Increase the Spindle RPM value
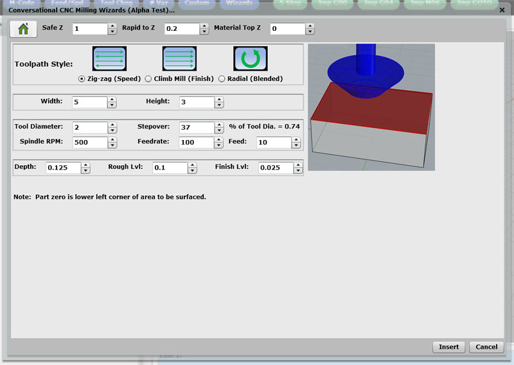 112,139
